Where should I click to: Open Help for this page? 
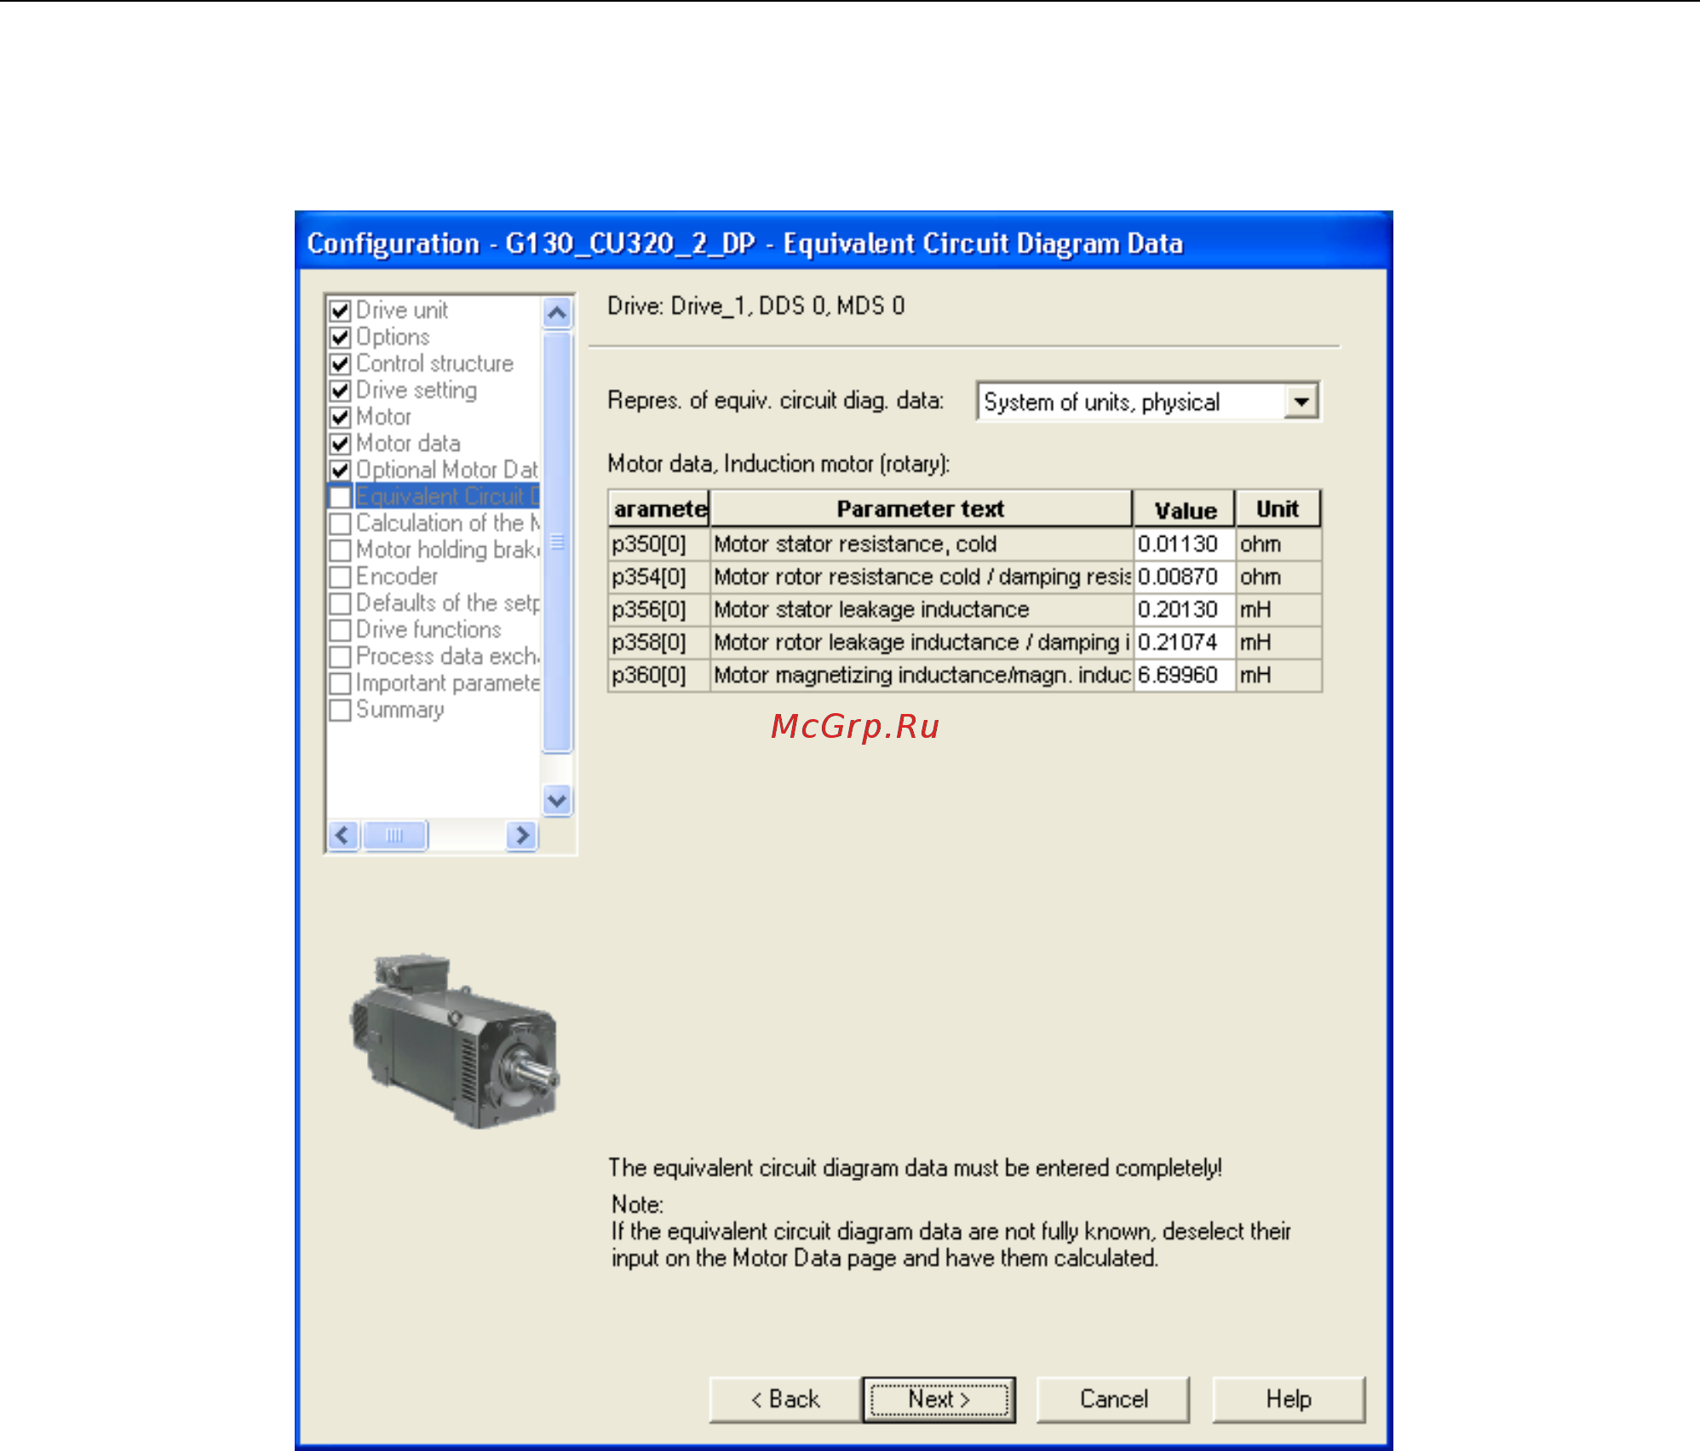(1289, 1399)
